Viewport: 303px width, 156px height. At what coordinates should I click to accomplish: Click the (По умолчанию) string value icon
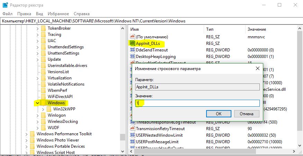point(132,37)
